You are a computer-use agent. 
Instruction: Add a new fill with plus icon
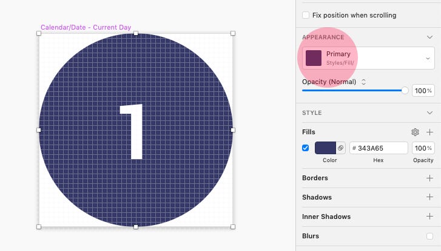(429, 132)
